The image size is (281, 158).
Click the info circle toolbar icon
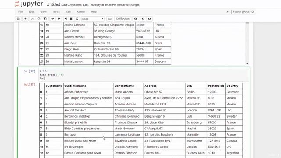tap(143, 18)
